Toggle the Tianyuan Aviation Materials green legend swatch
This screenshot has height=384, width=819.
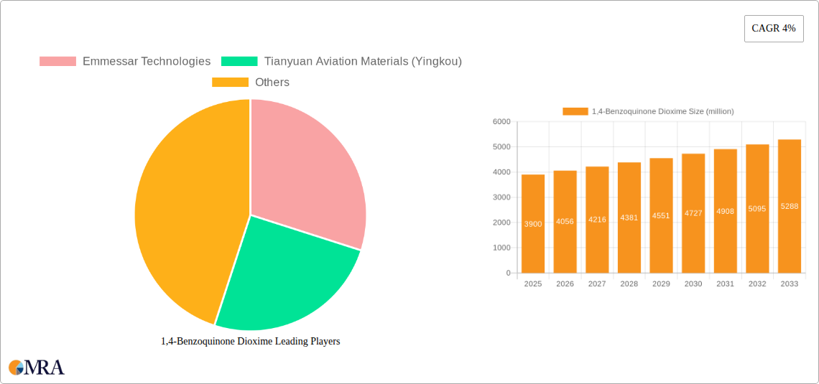[x=240, y=61]
